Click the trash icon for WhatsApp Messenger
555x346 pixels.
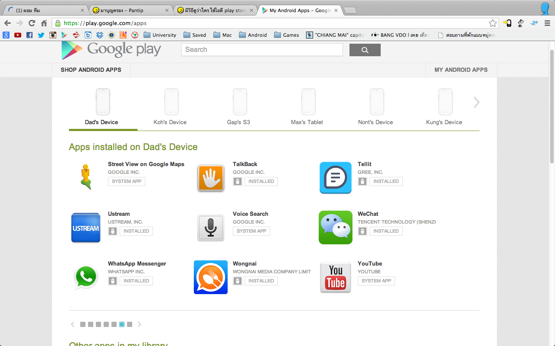[113, 281]
